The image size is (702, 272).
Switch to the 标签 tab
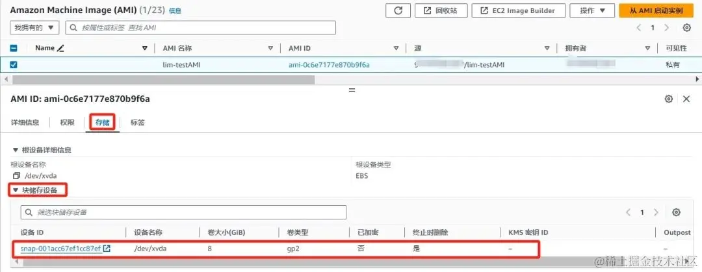click(x=137, y=122)
